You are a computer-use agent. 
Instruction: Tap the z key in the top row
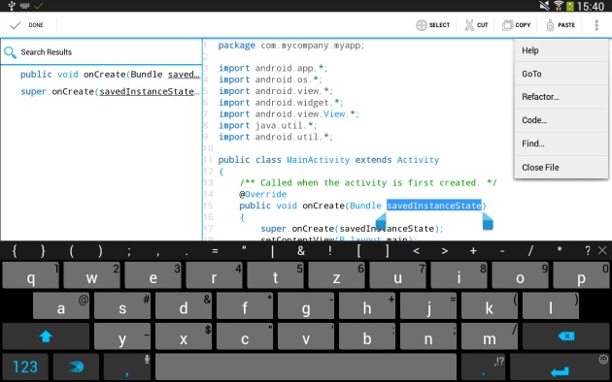coord(336,275)
